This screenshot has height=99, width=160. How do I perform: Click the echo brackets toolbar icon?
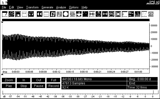(x=105, y=14)
